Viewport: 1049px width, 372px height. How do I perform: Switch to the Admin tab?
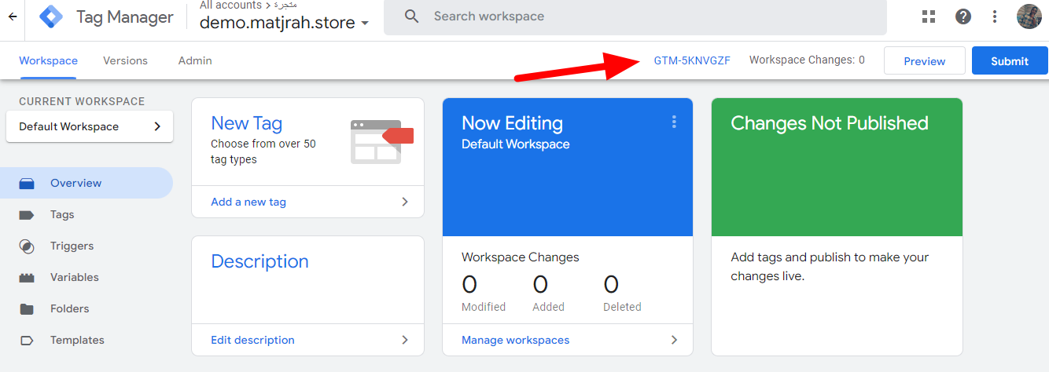point(195,60)
